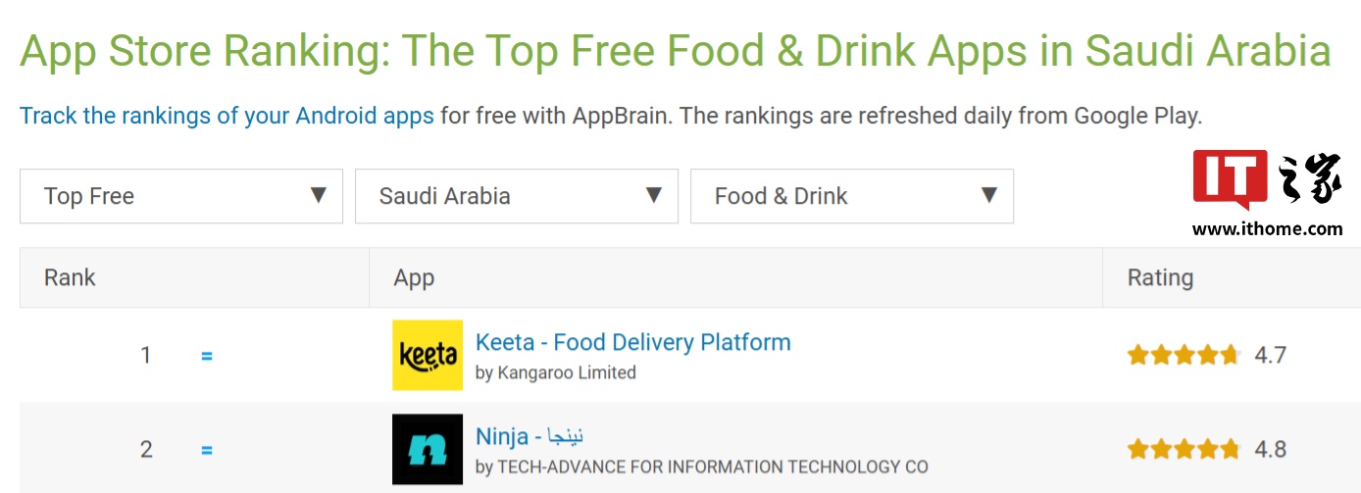1361x493 pixels.
Task: Click the Ninja rank-unchanged equals indicator
Action: (x=207, y=450)
